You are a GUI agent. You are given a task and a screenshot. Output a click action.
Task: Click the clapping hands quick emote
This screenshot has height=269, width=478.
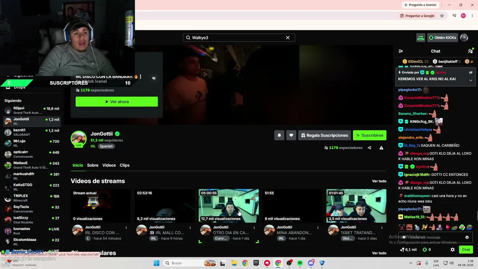tap(424, 227)
